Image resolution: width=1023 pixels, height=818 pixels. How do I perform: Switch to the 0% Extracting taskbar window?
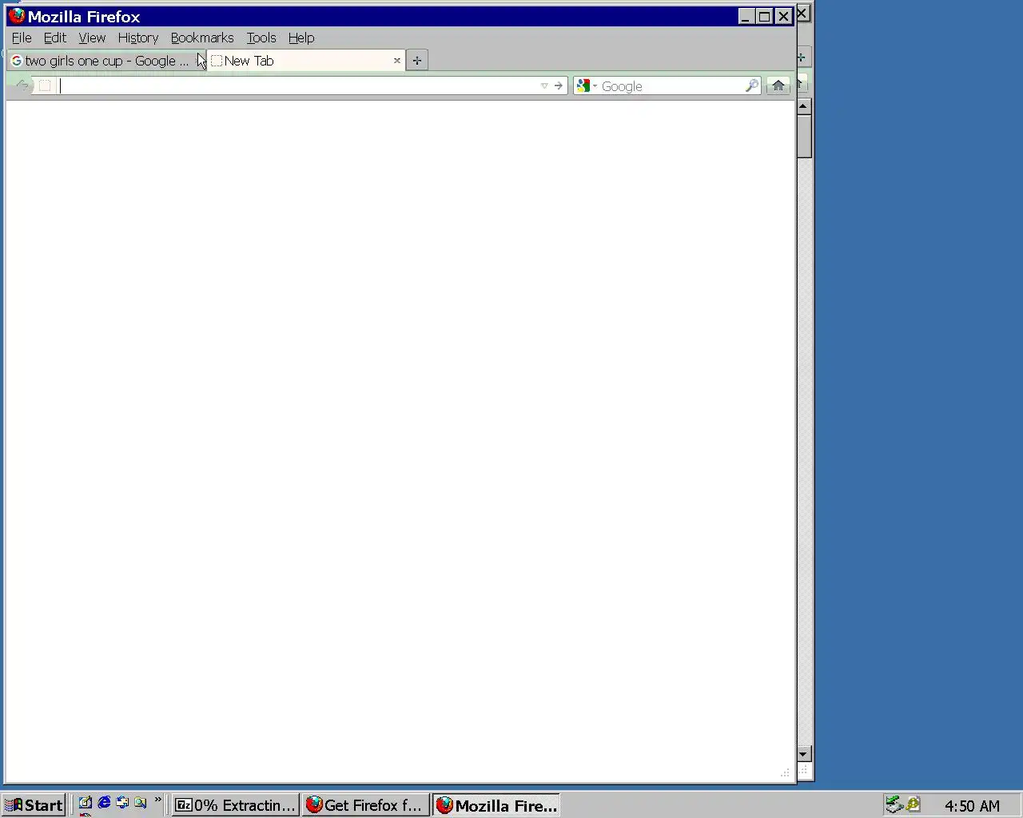[x=237, y=805]
